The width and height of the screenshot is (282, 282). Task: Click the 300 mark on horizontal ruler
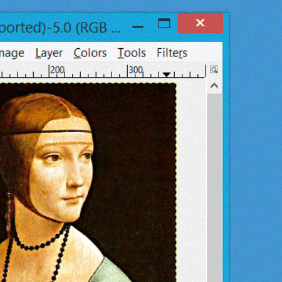pyautogui.click(x=136, y=70)
